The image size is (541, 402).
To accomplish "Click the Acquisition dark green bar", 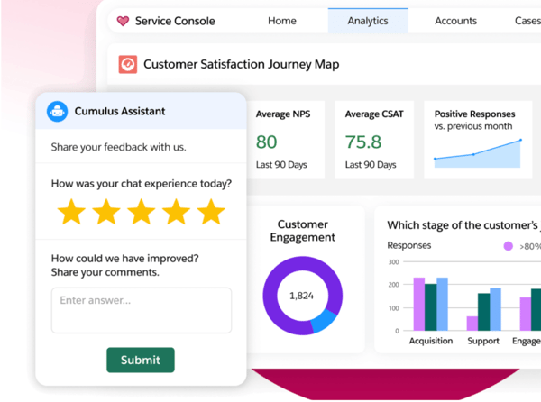I will tap(431, 307).
